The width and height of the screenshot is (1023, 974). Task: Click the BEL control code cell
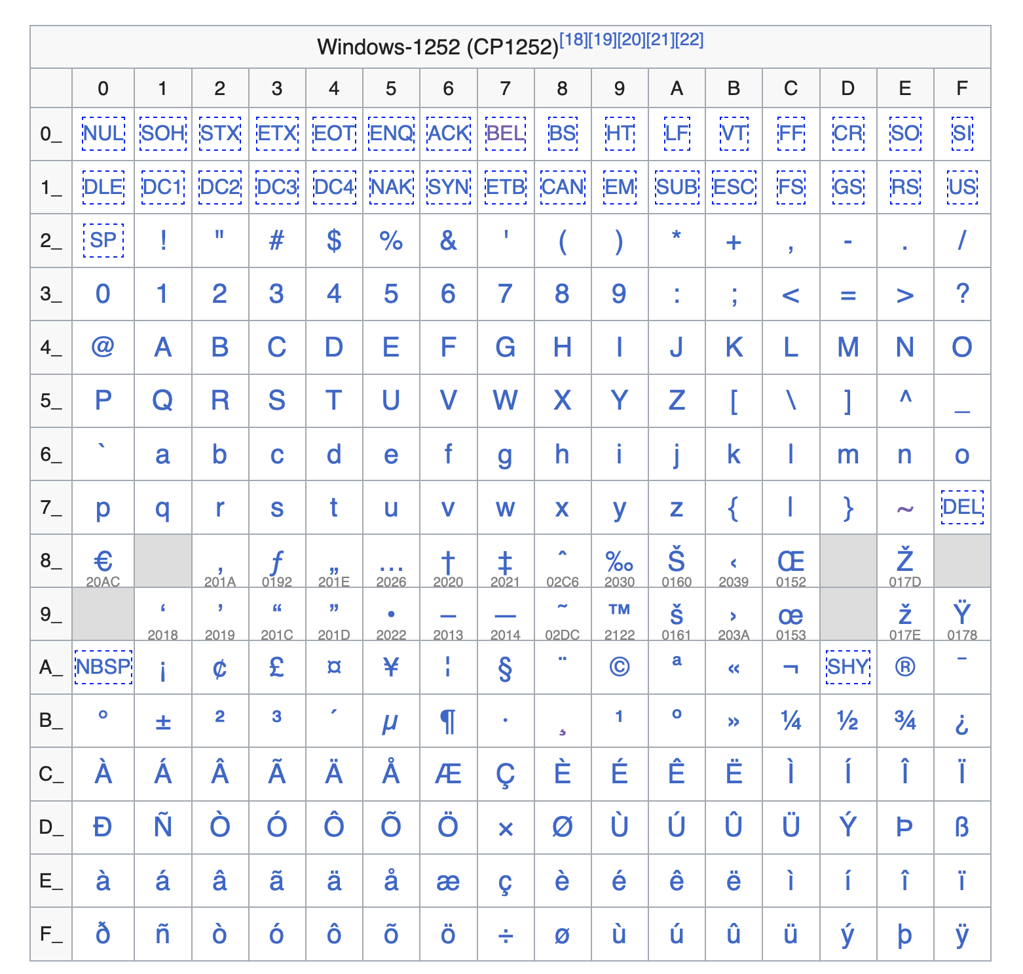pyautogui.click(x=505, y=134)
